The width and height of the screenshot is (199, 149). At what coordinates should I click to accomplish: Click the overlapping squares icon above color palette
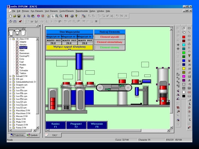click(x=184, y=32)
